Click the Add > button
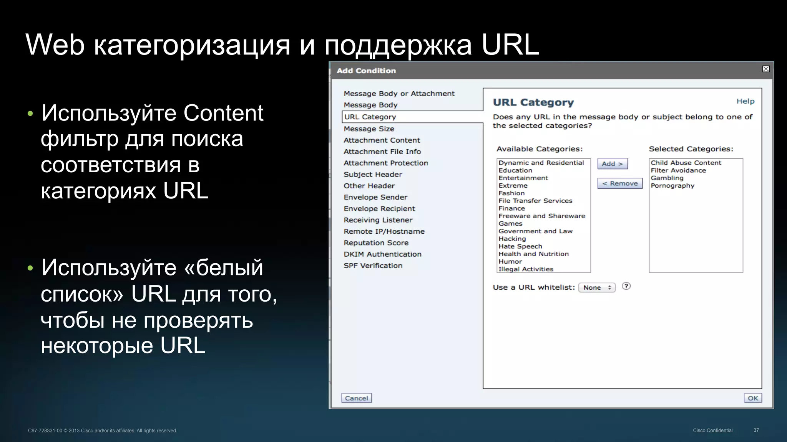Image resolution: width=787 pixels, height=442 pixels. point(613,164)
